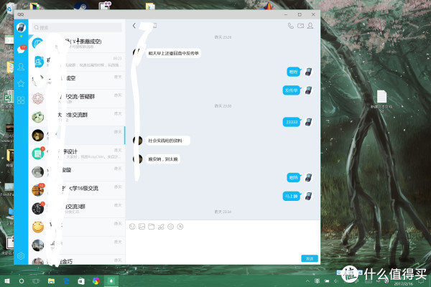This screenshot has width=431, height=287.
Task: Click the active QQ icon on the taskbar
Action: click(x=111, y=281)
